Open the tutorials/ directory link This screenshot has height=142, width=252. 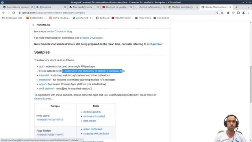[44, 75]
